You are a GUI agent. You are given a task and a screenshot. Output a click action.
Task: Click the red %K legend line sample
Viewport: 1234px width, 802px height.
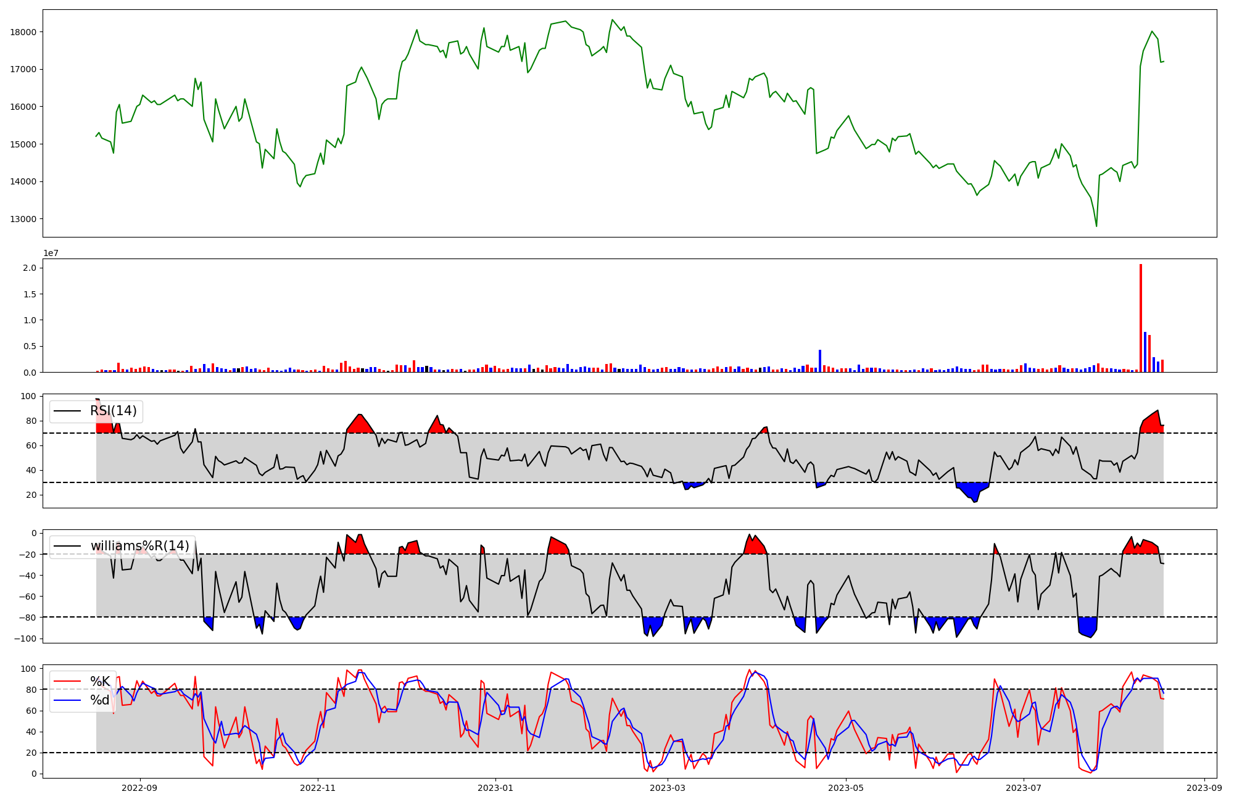68,681
